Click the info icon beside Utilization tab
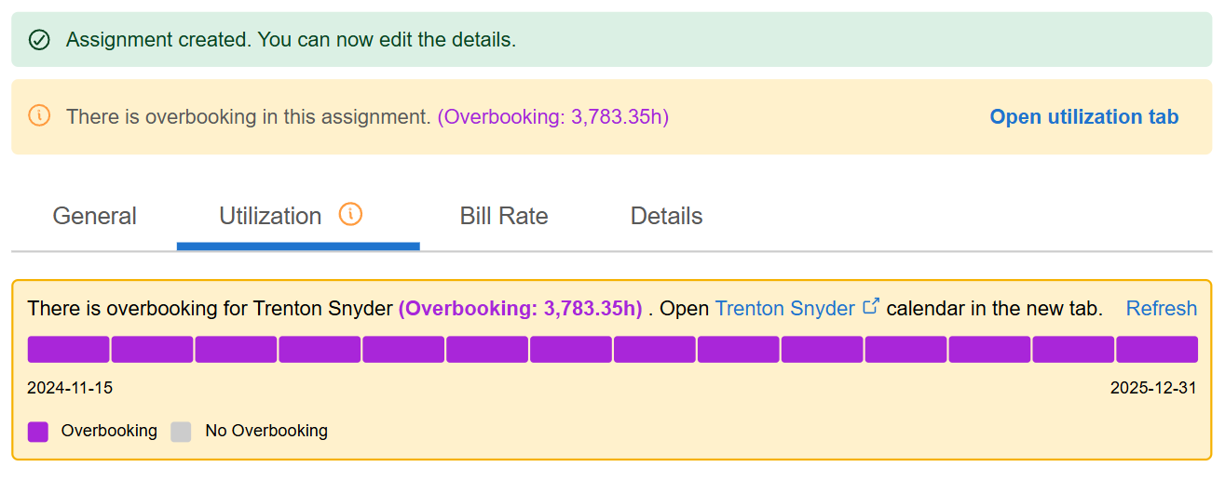Viewport: 1225px width, 480px height. coord(350,214)
